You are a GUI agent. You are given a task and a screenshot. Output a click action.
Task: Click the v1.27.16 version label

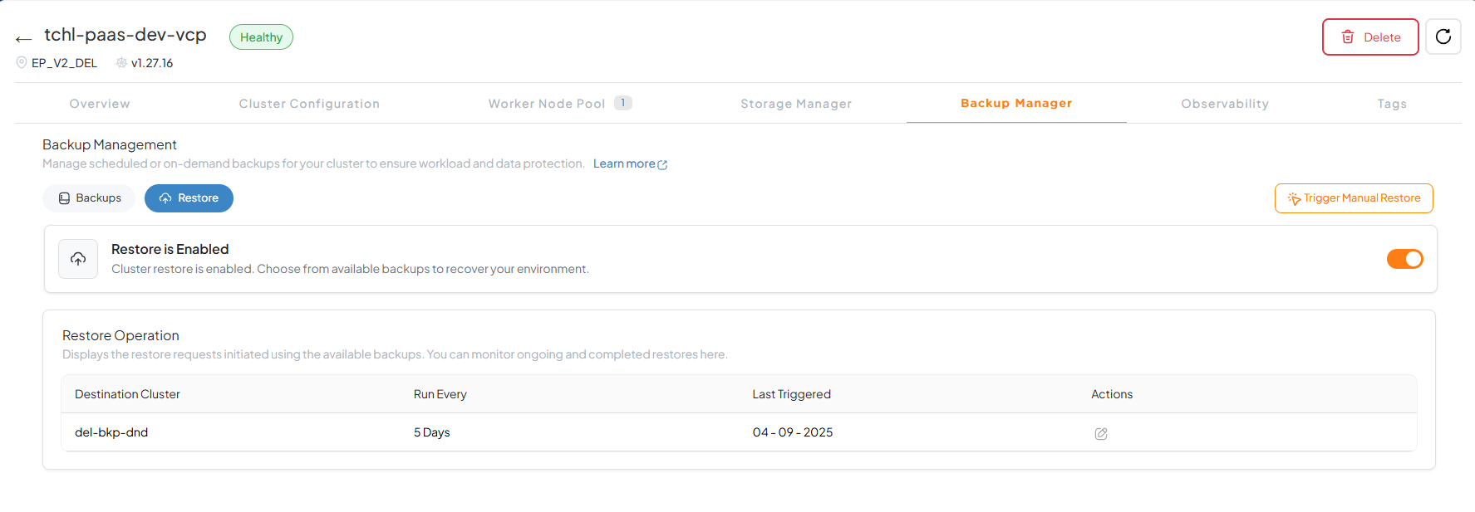152,63
